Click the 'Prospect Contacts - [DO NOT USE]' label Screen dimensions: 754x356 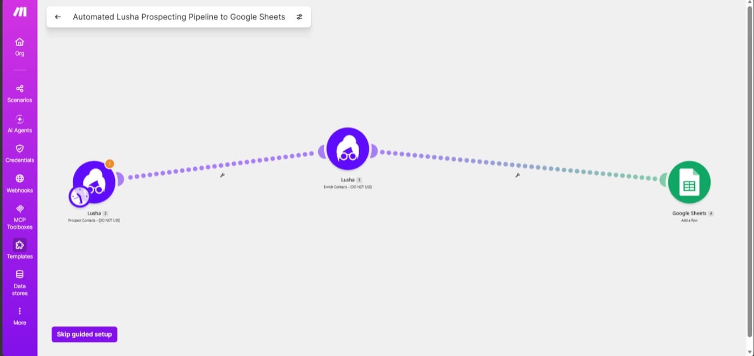pyautogui.click(x=94, y=220)
